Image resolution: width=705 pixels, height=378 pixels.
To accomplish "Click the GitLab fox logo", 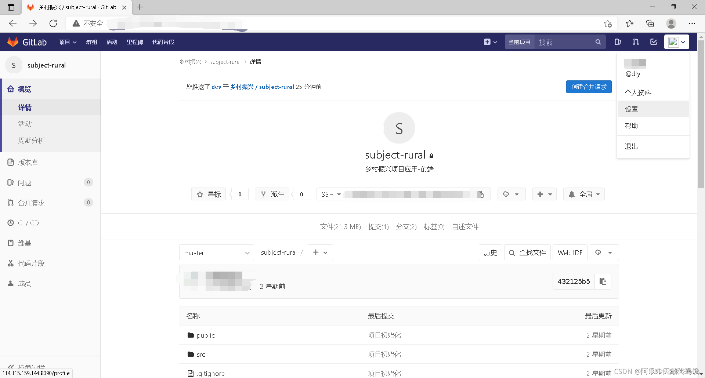I will click(13, 41).
